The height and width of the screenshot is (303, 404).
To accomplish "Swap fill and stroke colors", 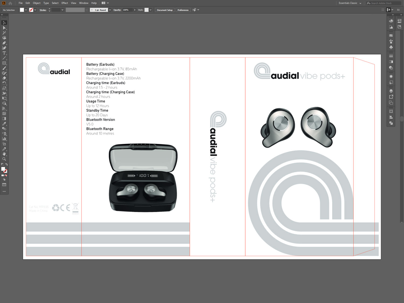I will coord(6,164).
